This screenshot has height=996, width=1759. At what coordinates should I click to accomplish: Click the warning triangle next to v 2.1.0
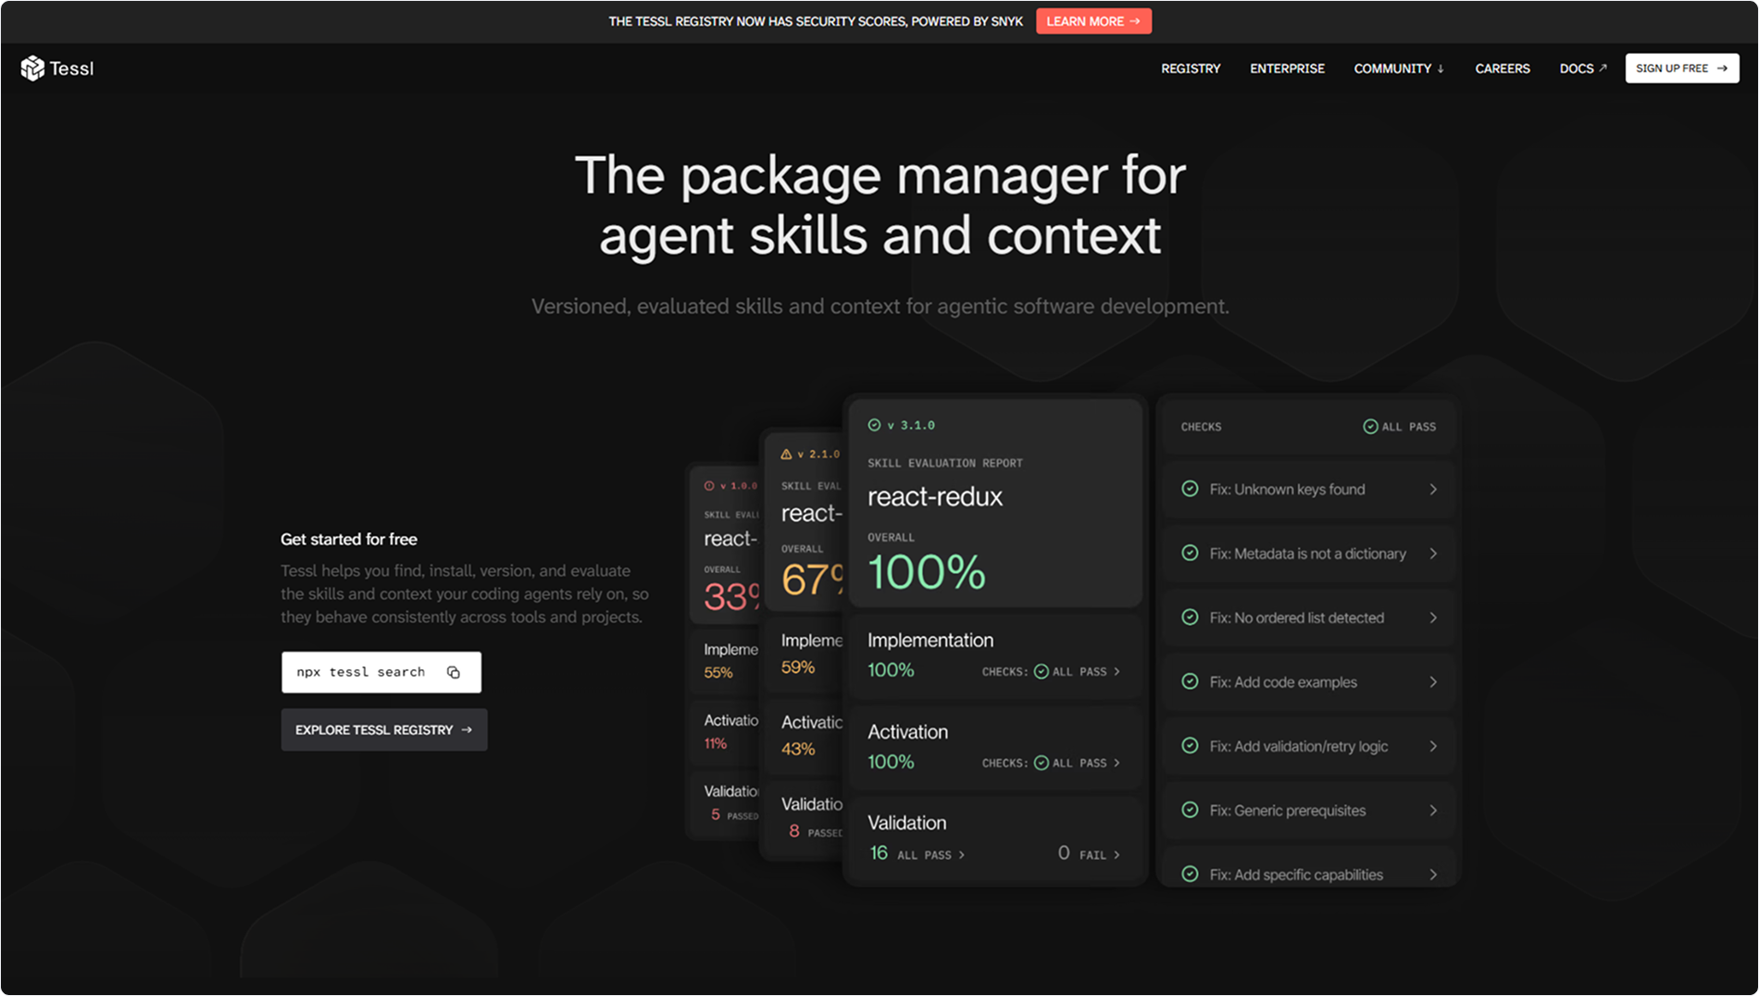(x=786, y=454)
